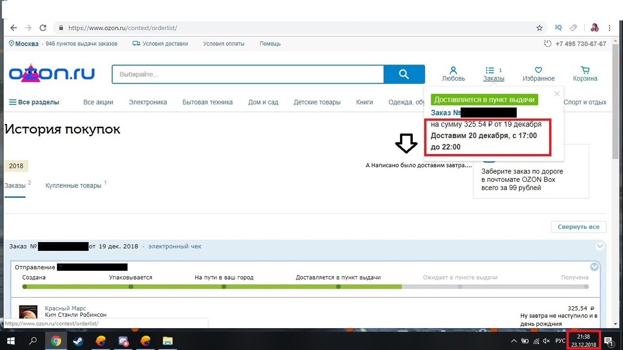
Task: Click the phone number +7 495 730-67-67
Action: click(x=581, y=44)
